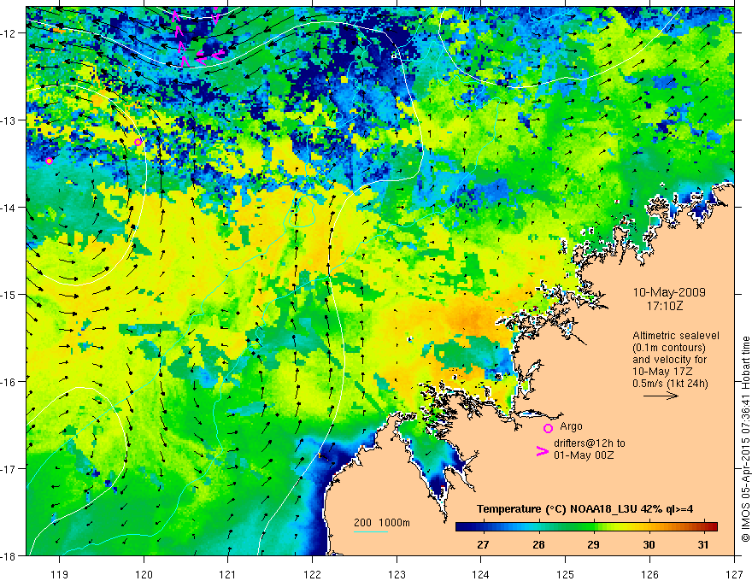Click the Argo float marker near 120°E, 13°S

click(138, 142)
